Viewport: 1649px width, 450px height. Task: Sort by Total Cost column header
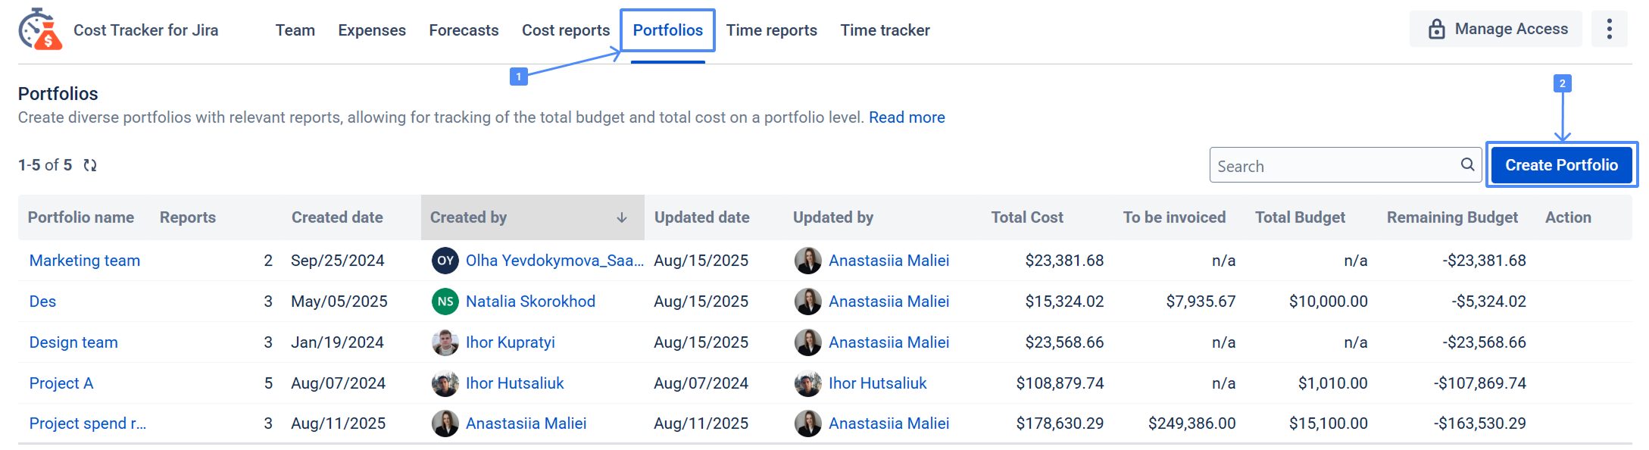[1026, 217]
